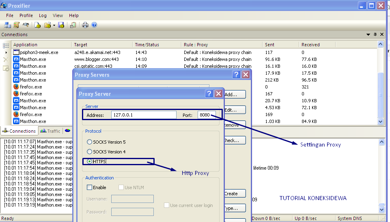Click connections list scrollbar thumb
Viewport: 390px width, 222px height.
[x=380, y=95]
